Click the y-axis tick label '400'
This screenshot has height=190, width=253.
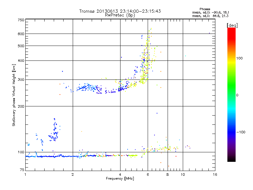point(21,60)
